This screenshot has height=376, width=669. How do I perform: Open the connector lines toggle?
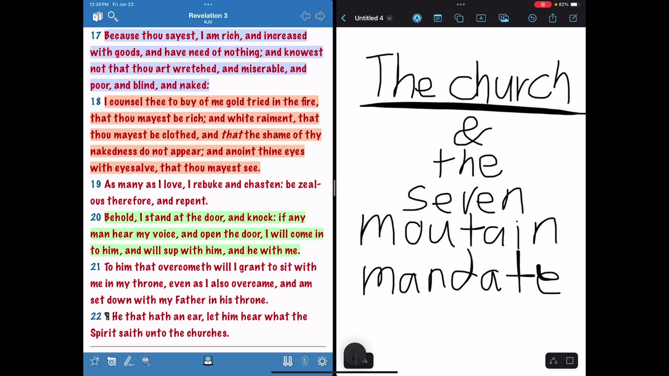pos(553,361)
